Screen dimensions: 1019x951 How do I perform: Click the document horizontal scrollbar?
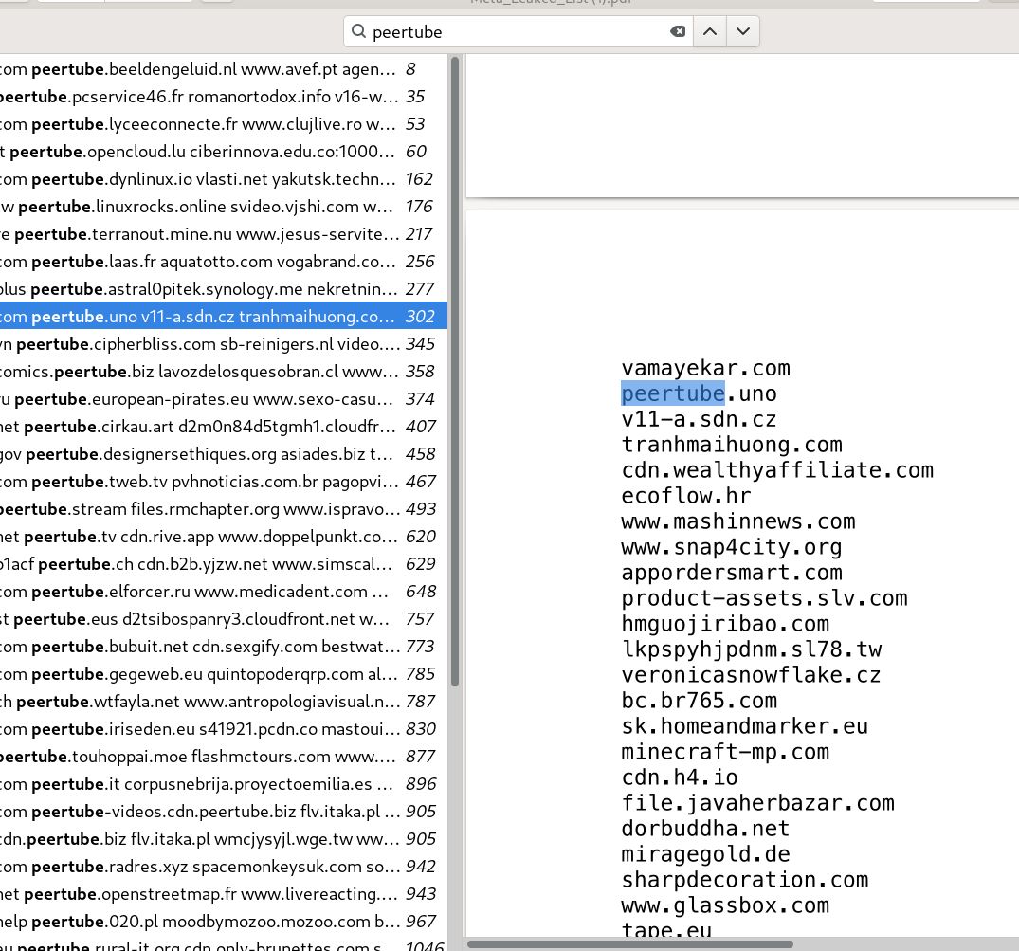(630, 944)
